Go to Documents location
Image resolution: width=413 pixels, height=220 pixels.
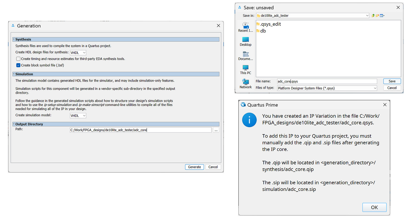(x=246, y=56)
